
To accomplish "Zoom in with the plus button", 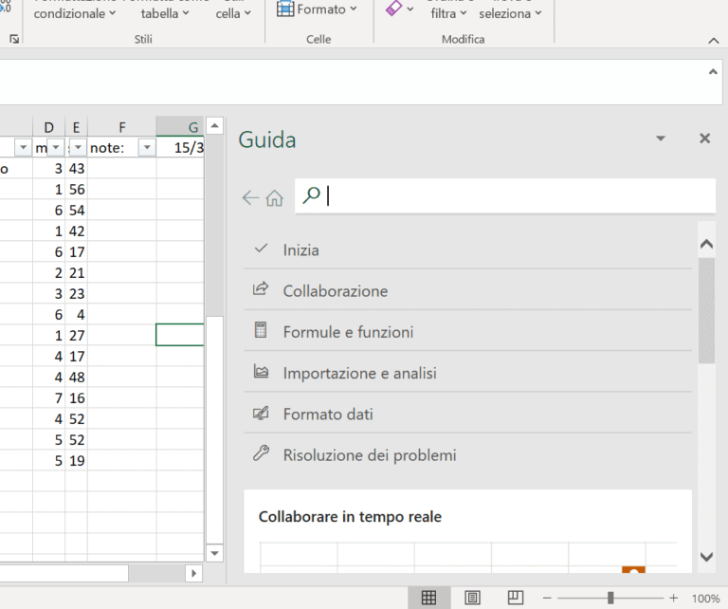I will click(674, 599).
